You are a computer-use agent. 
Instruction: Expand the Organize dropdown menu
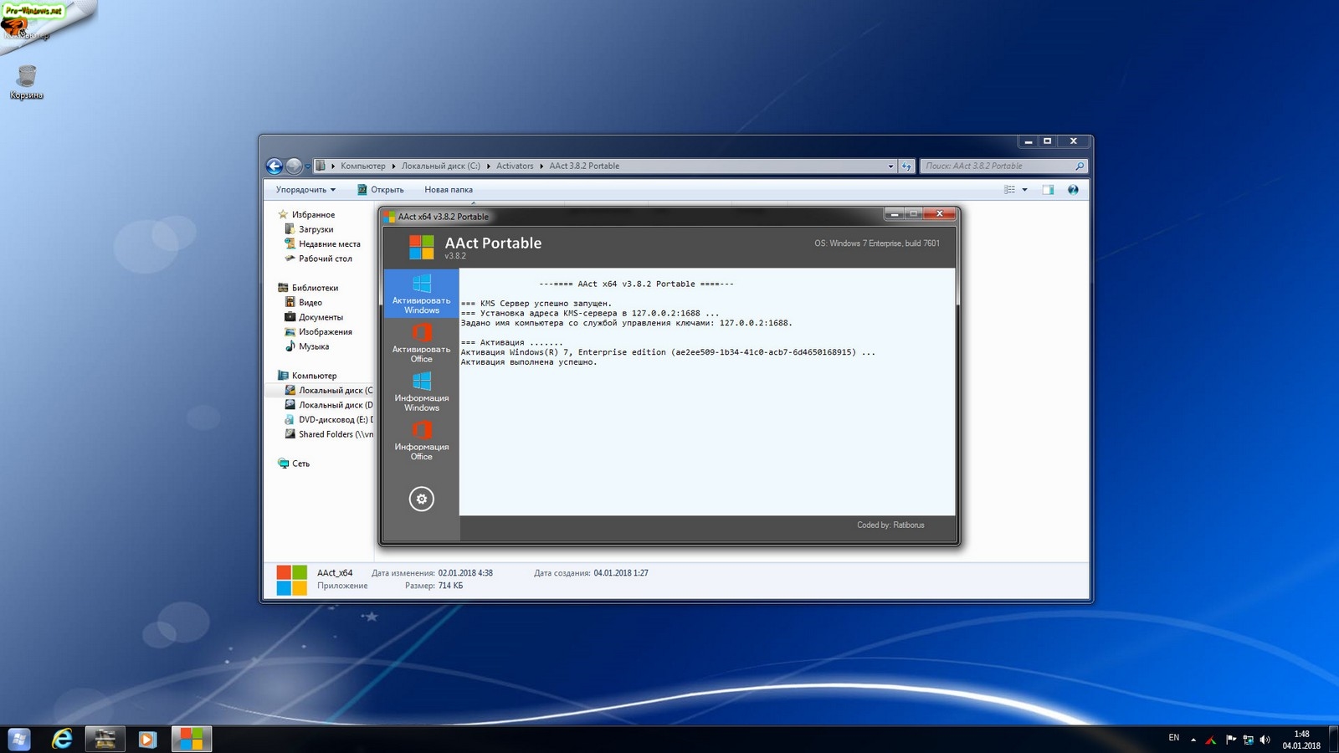[305, 190]
